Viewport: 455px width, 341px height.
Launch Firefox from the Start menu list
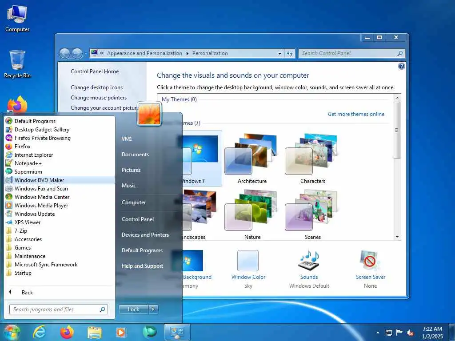pos(60,146)
